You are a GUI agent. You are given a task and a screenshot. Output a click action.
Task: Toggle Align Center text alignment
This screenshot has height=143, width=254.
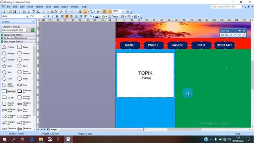click(x=67, y=16)
